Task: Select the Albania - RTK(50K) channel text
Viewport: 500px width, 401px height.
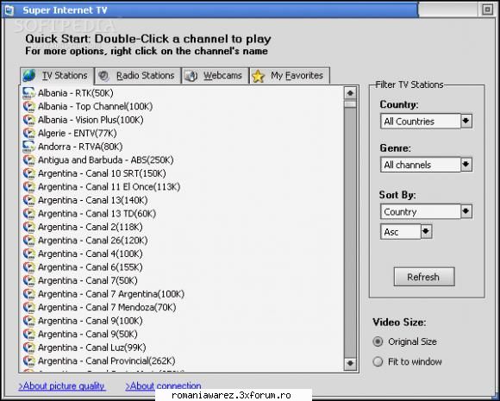Action: pos(76,93)
